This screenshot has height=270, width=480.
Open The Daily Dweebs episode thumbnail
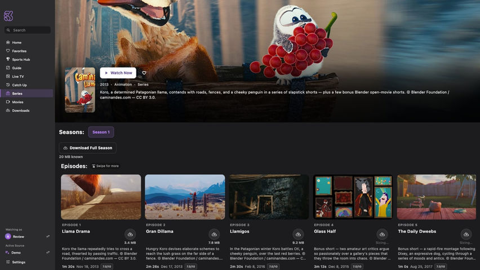pyautogui.click(x=437, y=197)
